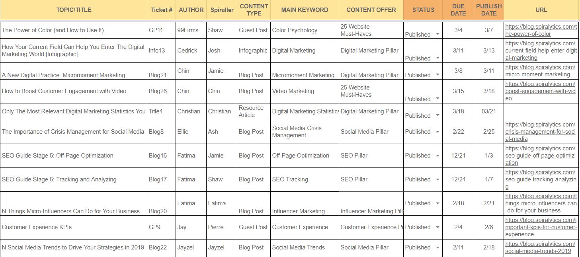This screenshot has width=580, height=257.
Task: Open Status dropdown for The Power of Color row
Action: click(437, 34)
